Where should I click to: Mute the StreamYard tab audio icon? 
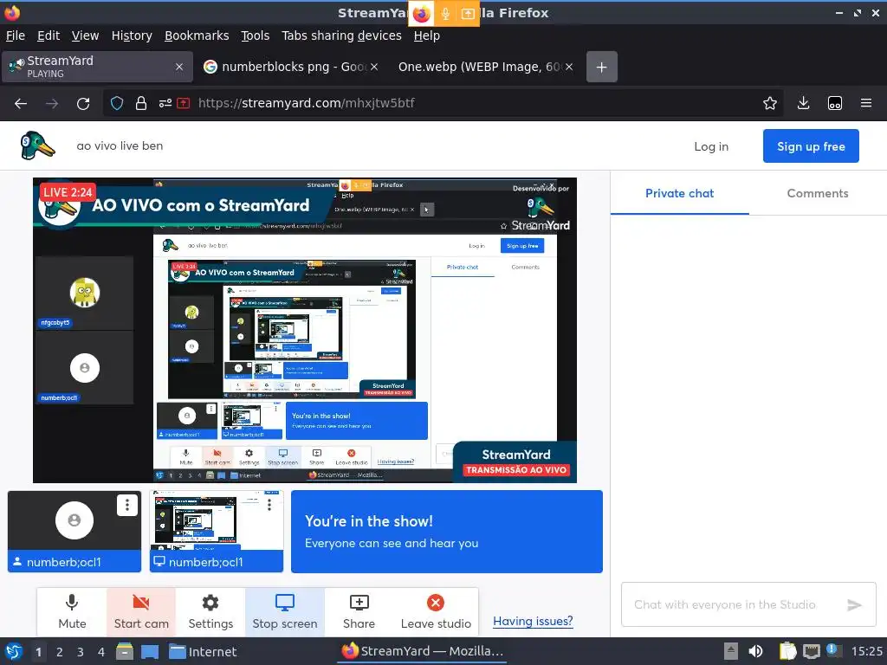coord(21,62)
